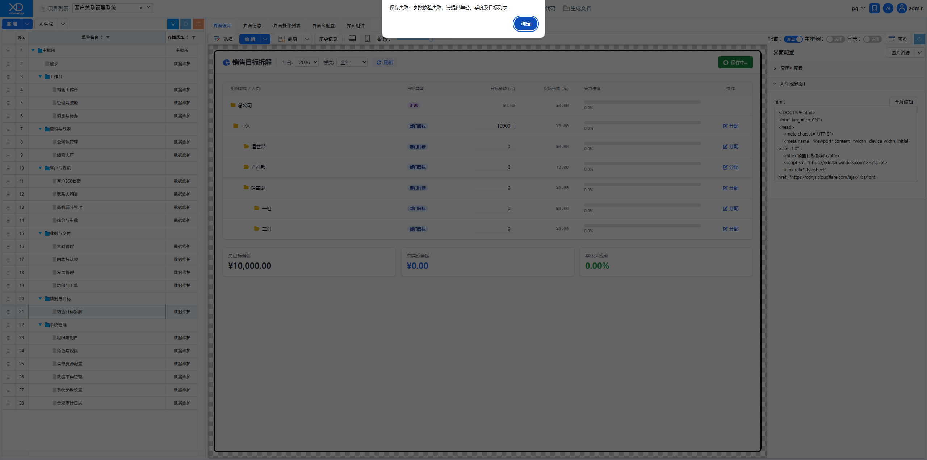Sort by 菜单名称 column arrows
Image resolution: width=927 pixels, height=460 pixels.
[x=102, y=37]
